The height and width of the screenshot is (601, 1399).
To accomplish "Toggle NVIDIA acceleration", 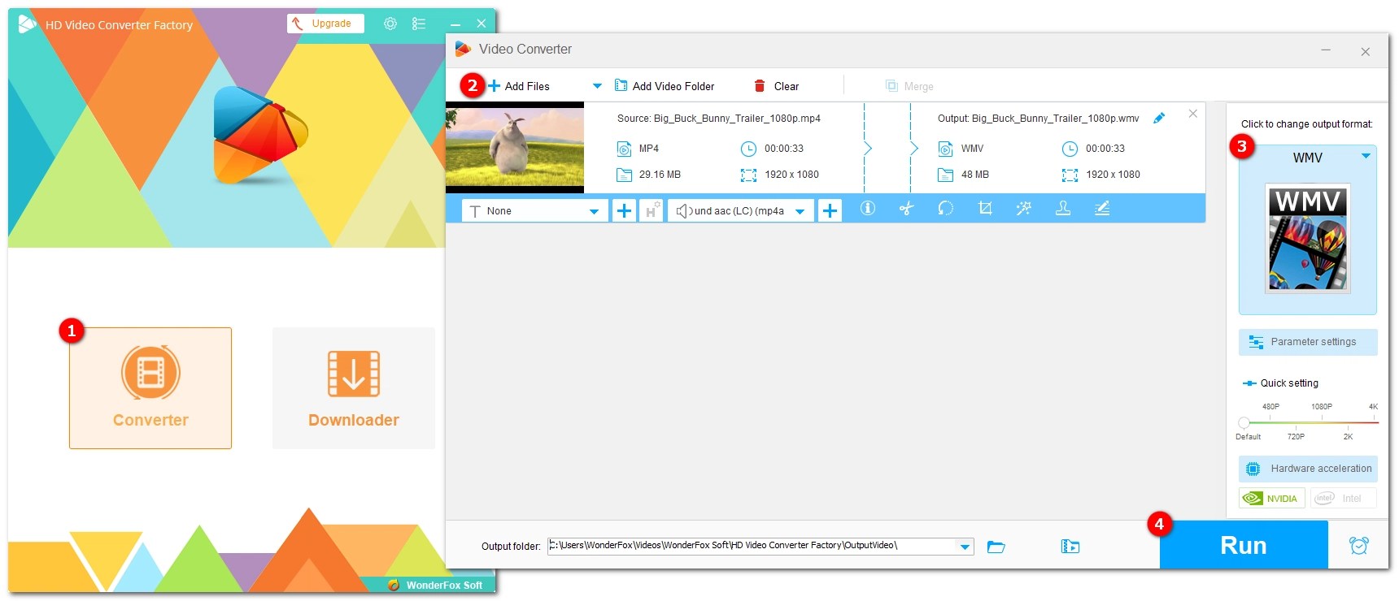I will [x=1272, y=498].
